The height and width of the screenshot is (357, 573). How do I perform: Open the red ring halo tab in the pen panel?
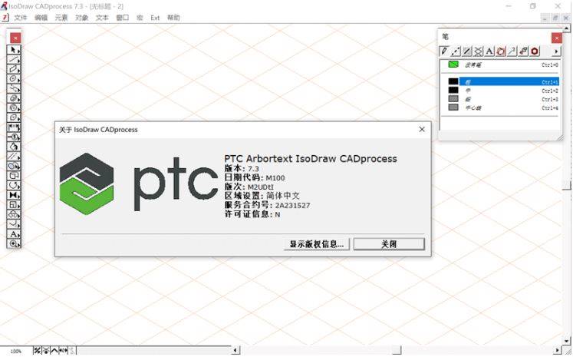535,51
